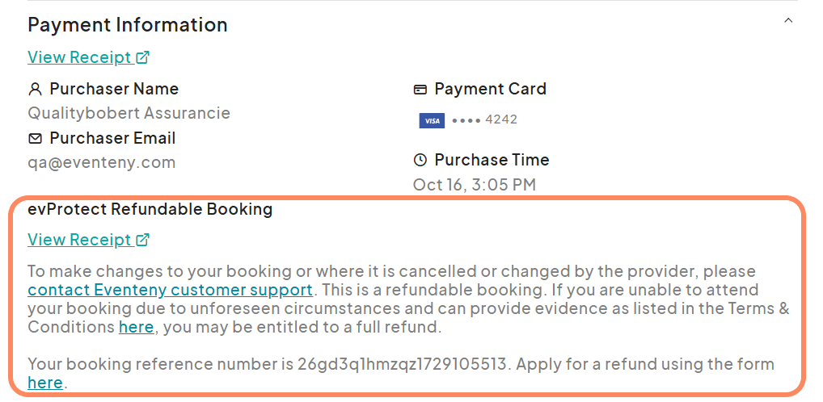Screen dimensions: 823x402
Task: Open the top View Receipt link text
Action: (79, 57)
